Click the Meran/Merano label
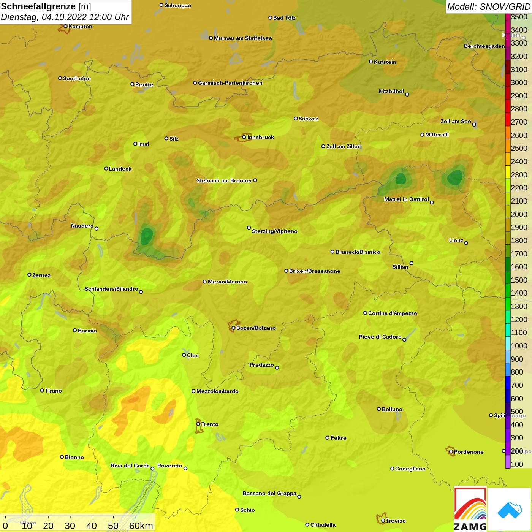532x532 pixels. (227, 282)
